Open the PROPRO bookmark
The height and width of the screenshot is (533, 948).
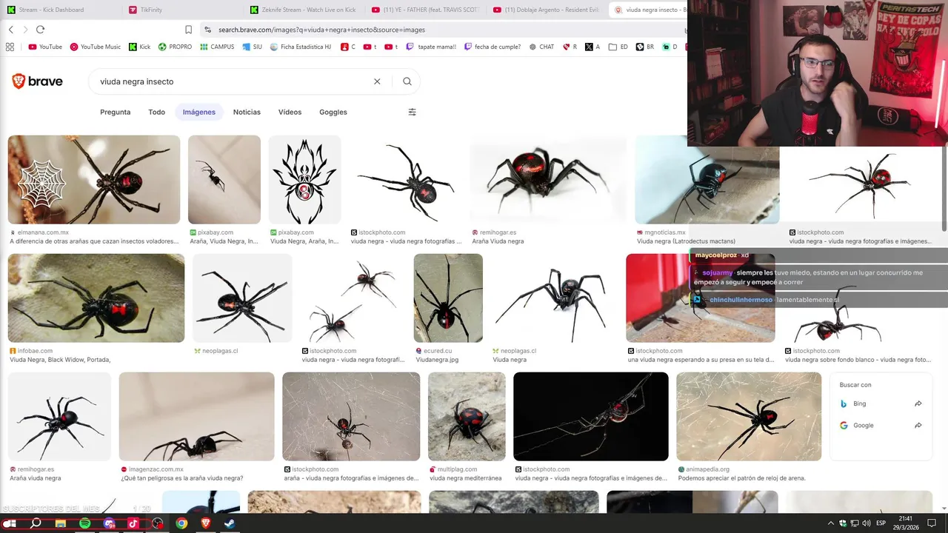pos(175,47)
